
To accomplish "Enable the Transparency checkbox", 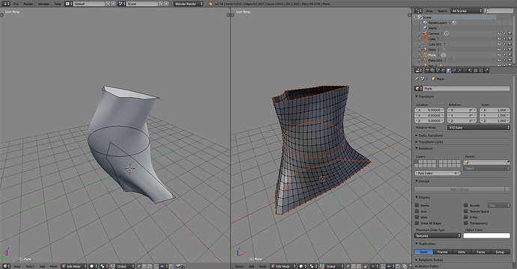I will click(466, 223).
